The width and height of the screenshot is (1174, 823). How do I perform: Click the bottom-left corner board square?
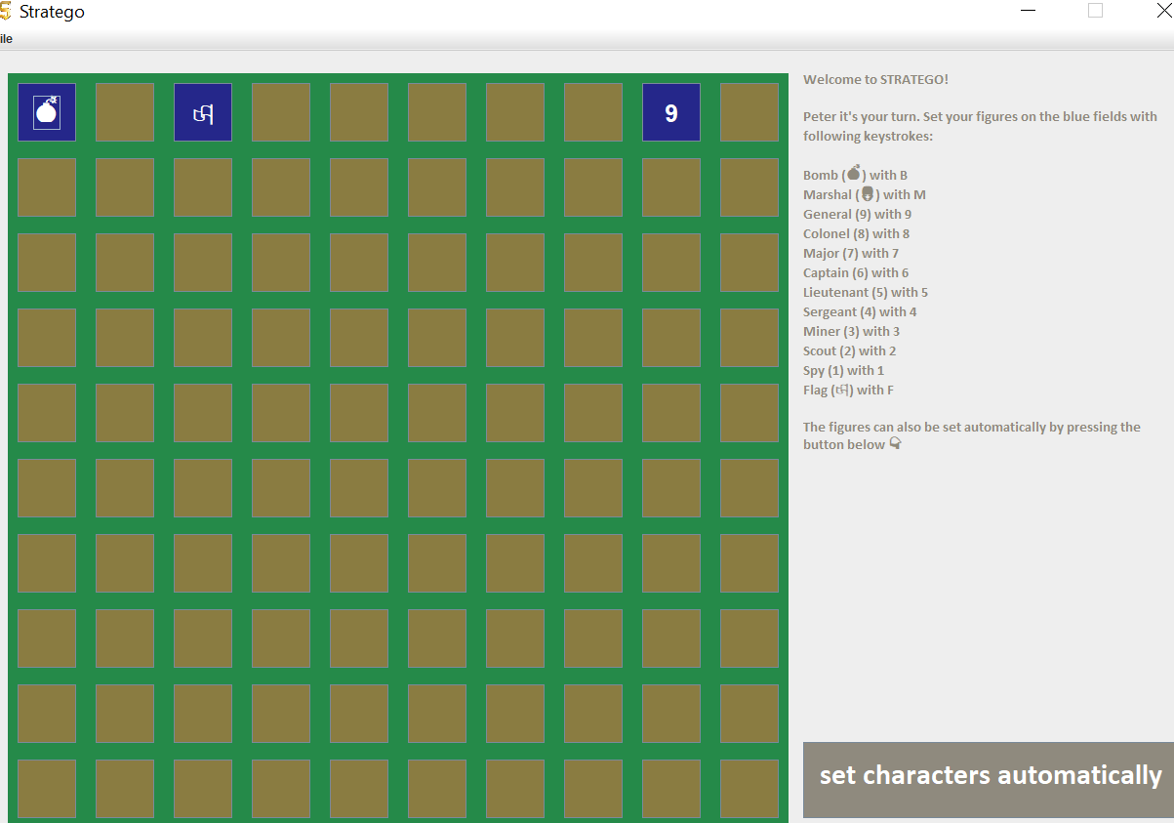[x=47, y=789]
